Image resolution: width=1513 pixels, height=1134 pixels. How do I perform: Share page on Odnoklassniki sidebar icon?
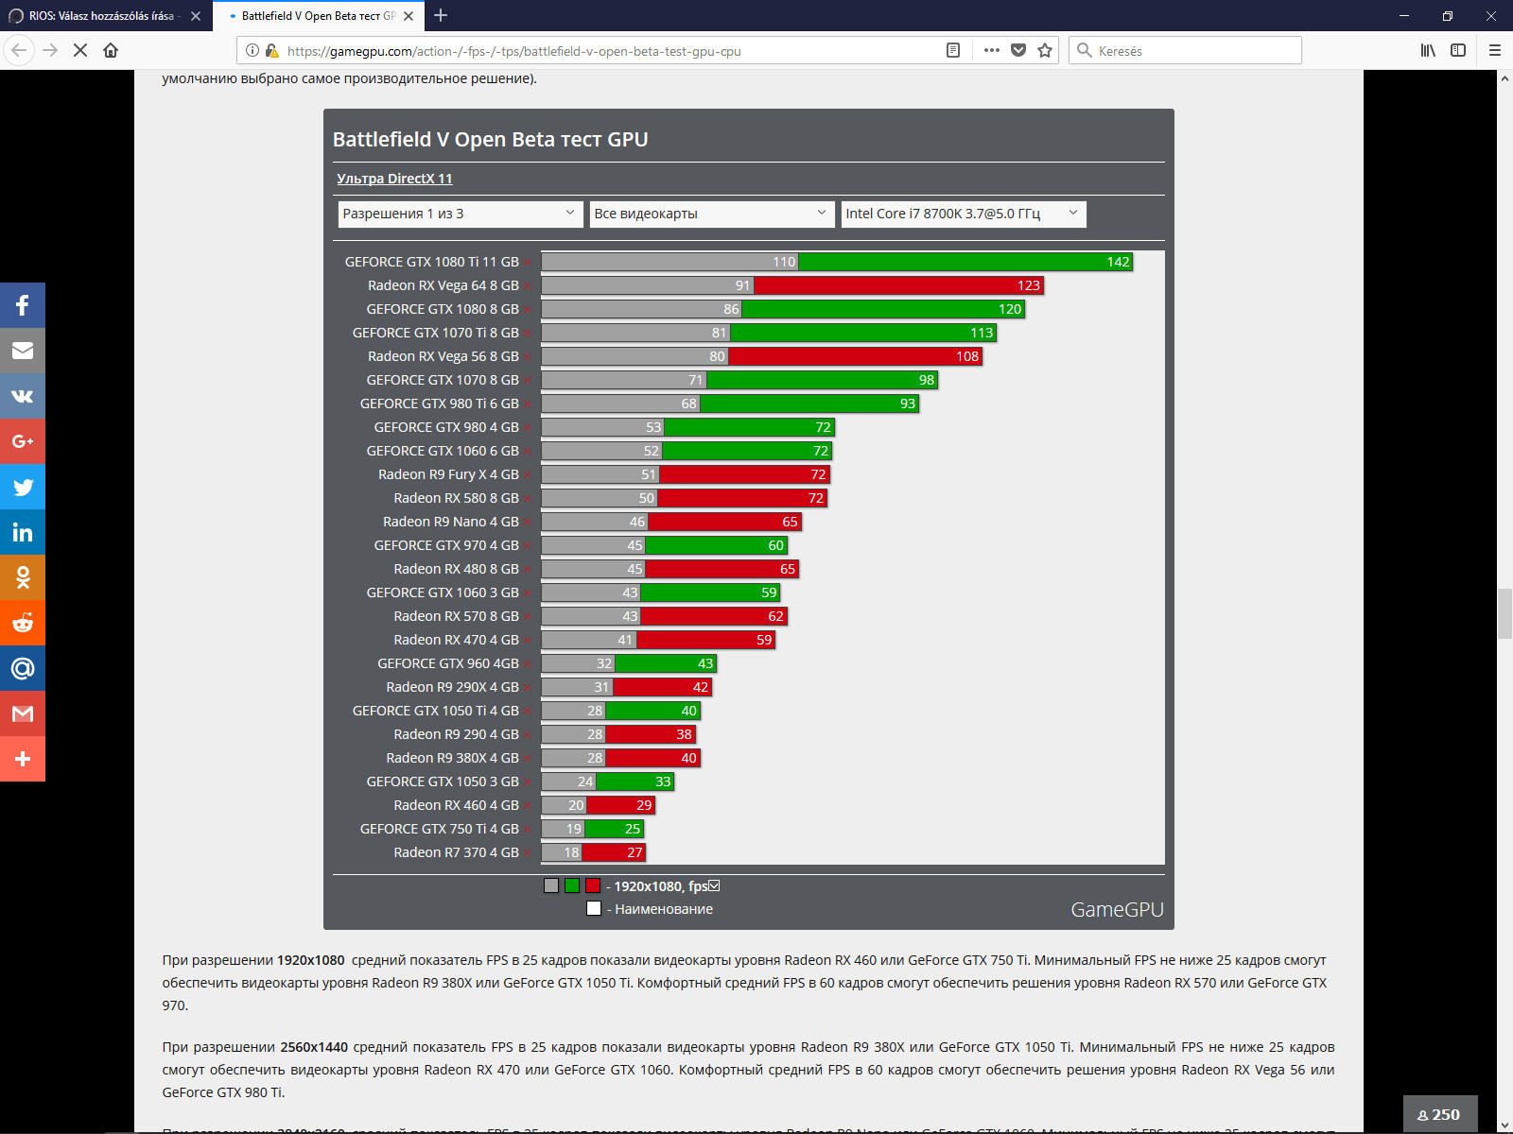click(x=23, y=577)
